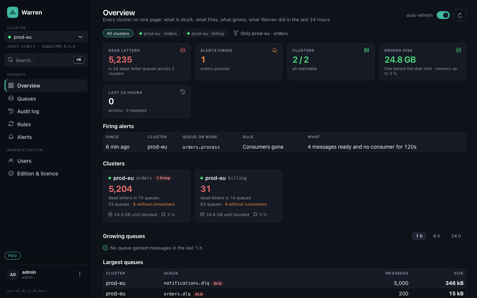Click the Size column header
Image resolution: width=477 pixels, height=298 pixels.
[459, 273]
